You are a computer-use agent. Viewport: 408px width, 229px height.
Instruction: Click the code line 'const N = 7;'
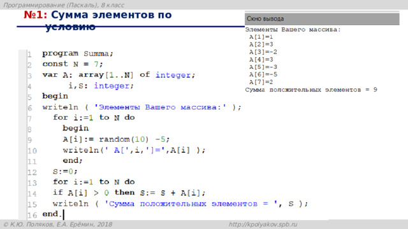click(73, 64)
